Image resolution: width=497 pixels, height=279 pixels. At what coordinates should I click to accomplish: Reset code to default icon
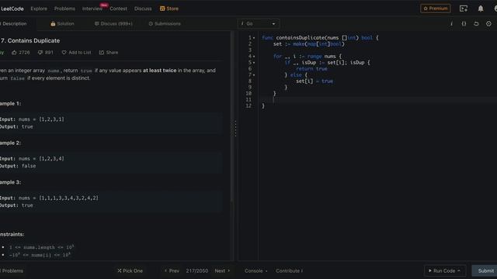click(476, 24)
